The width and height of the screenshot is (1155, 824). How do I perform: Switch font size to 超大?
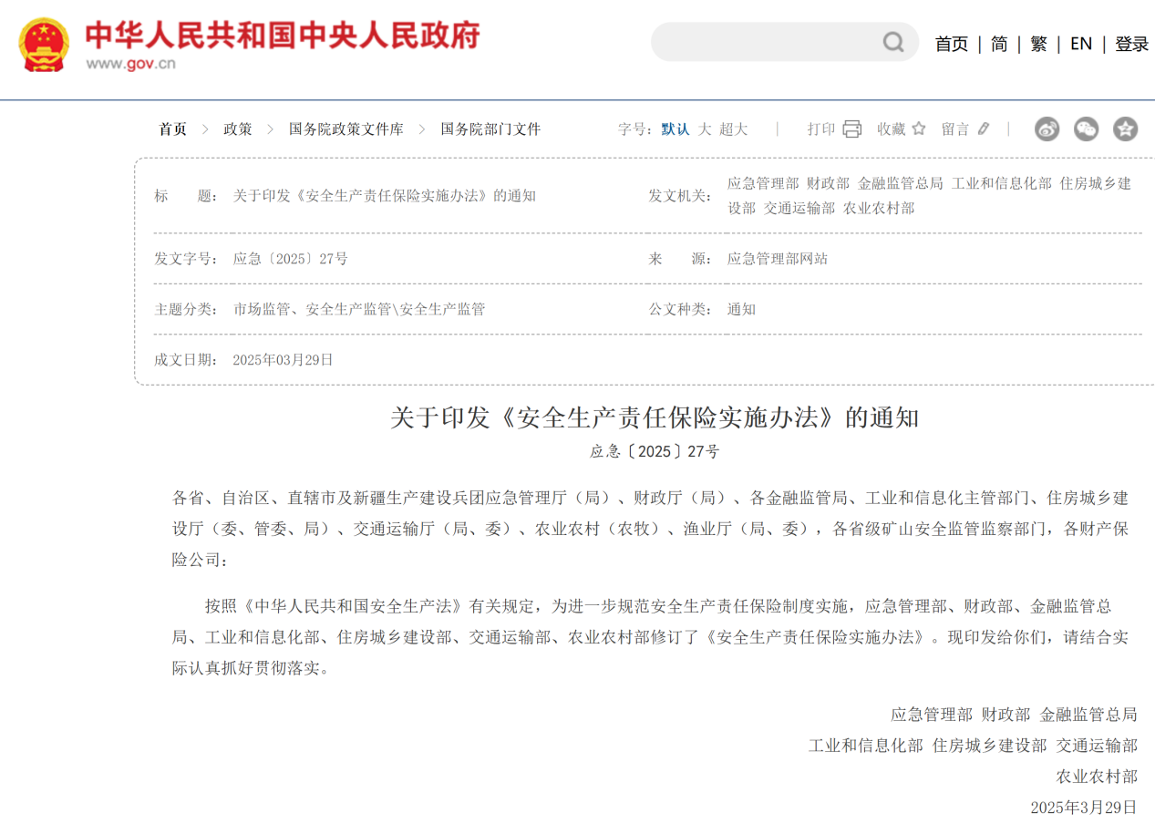(x=733, y=129)
